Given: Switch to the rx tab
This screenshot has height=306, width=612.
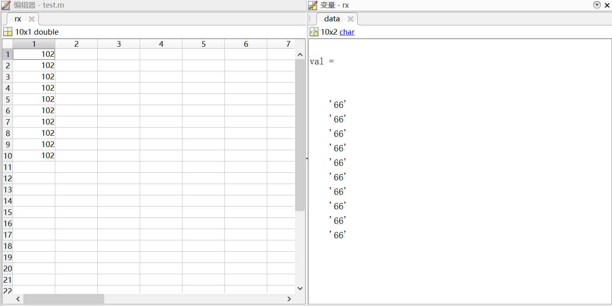Looking at the screenshot, I should 18,19.
